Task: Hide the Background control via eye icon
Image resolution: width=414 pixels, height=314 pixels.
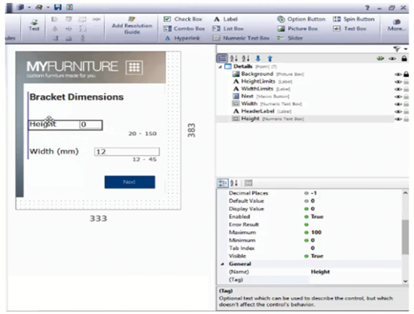Action: (398, 75)
